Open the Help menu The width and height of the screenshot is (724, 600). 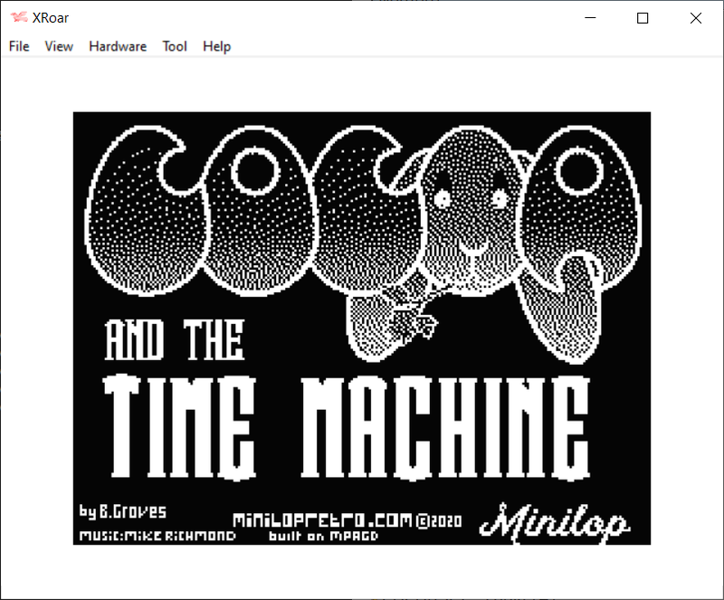tap(216, 46)
